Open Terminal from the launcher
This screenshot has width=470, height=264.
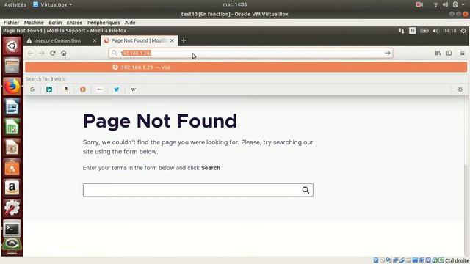(12, 229)
